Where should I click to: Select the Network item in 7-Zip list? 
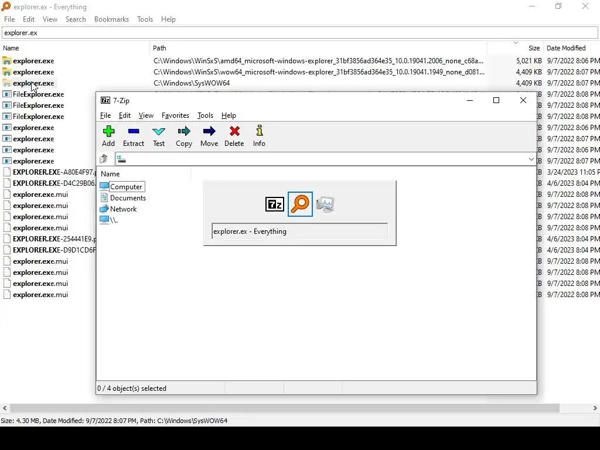click(x=118, y=209)
